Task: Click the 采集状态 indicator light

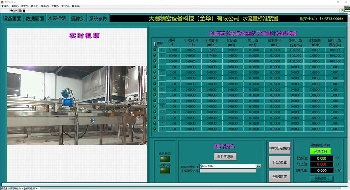Action: [164, 170]
